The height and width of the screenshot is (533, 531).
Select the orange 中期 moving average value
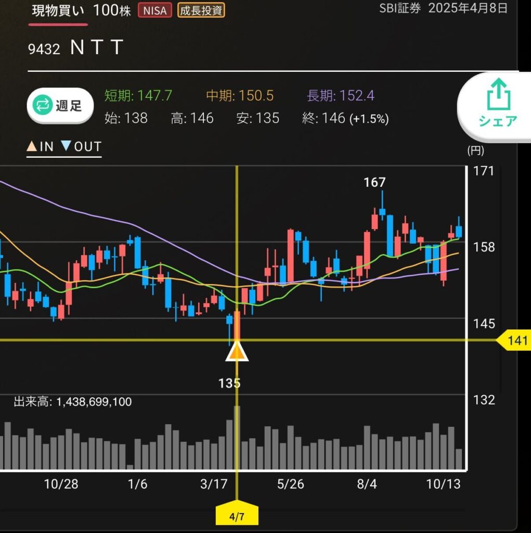240,96
